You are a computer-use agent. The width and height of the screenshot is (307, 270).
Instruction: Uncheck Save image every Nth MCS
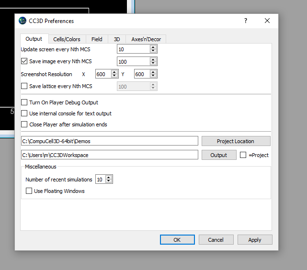(x=24, y=61)
